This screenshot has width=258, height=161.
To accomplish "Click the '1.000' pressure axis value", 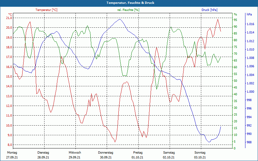I will pos(250,91).
